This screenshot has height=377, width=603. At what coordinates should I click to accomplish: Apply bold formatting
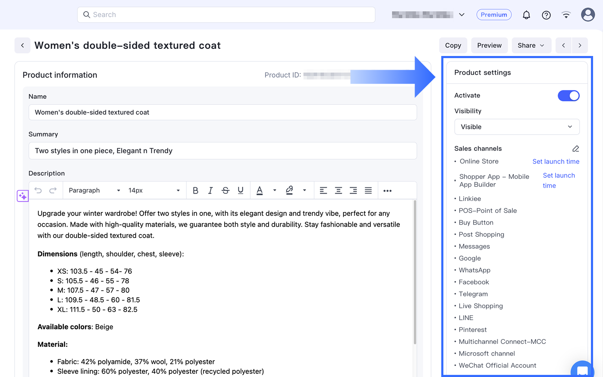click(x=195, y=191)
